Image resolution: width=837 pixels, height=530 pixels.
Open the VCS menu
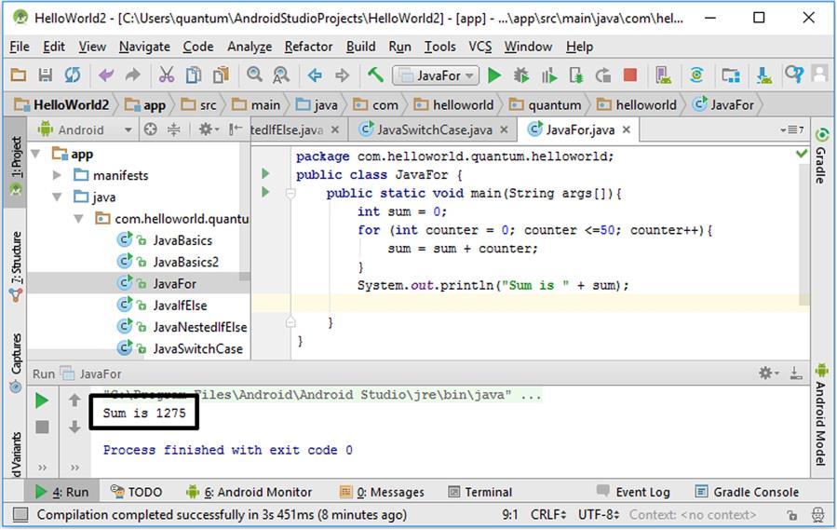[x=479, y=47]
